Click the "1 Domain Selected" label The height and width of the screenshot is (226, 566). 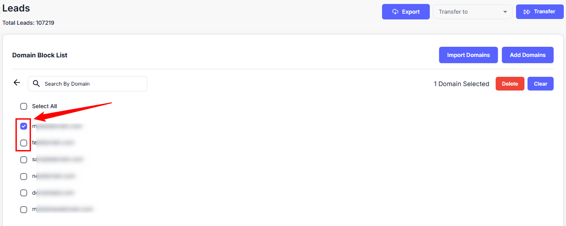[461, 84]
